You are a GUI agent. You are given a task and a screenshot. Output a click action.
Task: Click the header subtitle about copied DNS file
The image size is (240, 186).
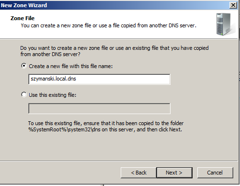pos(108,25)
